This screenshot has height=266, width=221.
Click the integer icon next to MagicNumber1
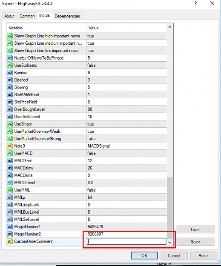[10, 227]
